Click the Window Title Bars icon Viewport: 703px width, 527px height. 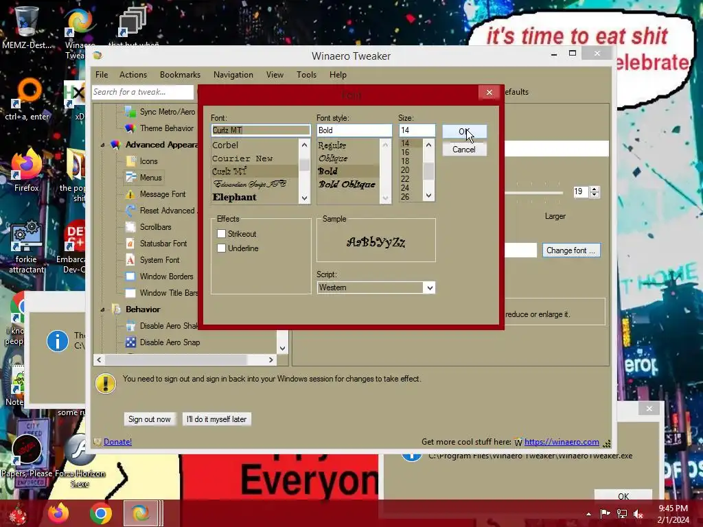(130, 293)
